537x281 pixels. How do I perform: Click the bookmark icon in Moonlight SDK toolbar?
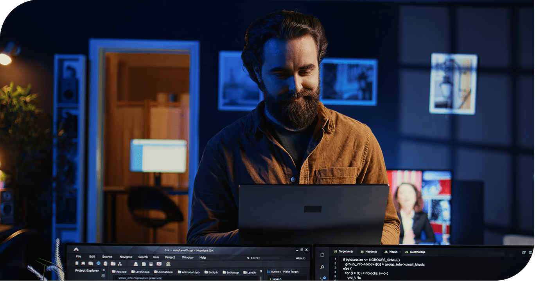click(x=83, y=264)
